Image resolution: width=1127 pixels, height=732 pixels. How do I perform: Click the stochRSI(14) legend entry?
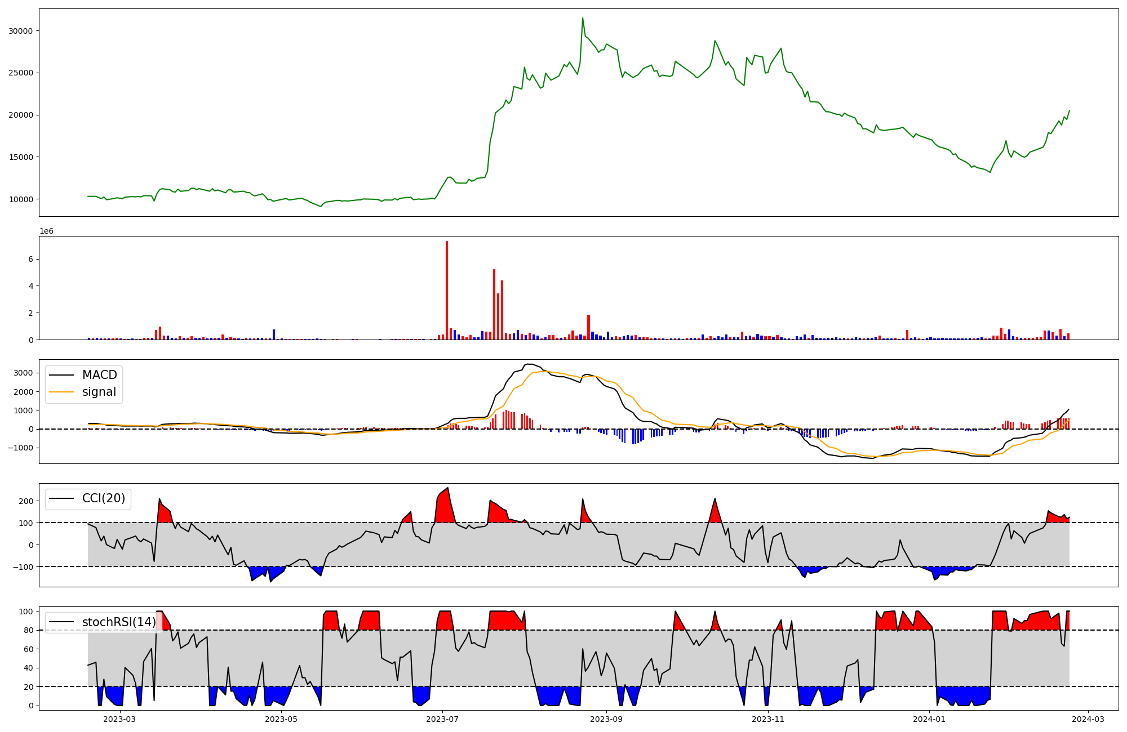coord(119,622)
